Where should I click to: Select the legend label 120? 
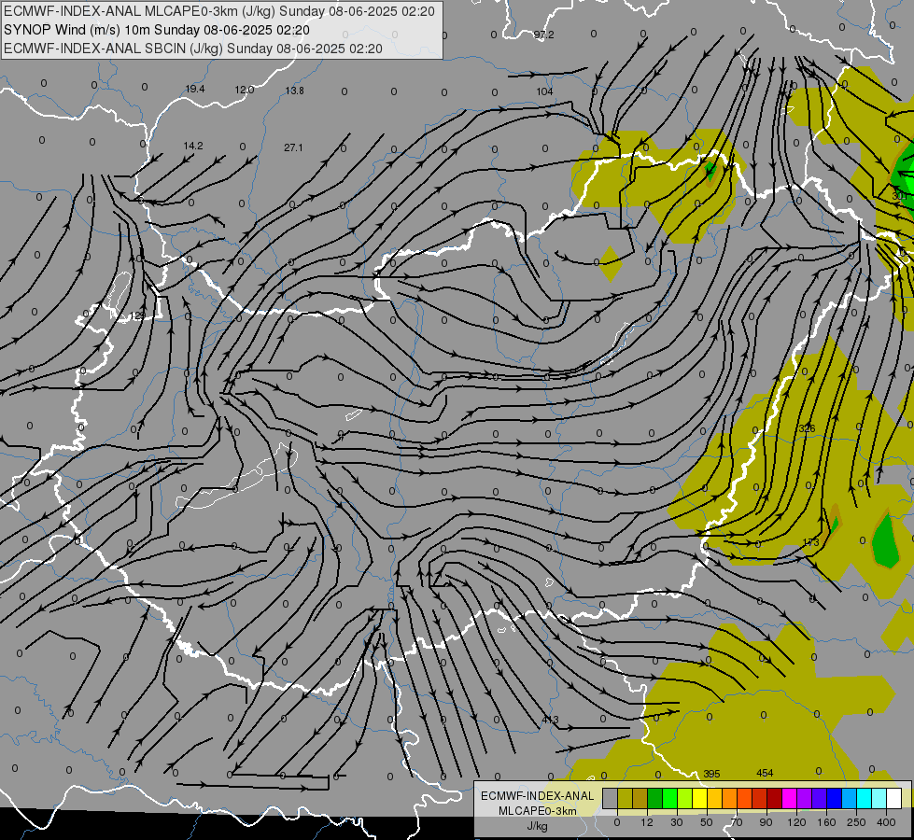point(796,822)
